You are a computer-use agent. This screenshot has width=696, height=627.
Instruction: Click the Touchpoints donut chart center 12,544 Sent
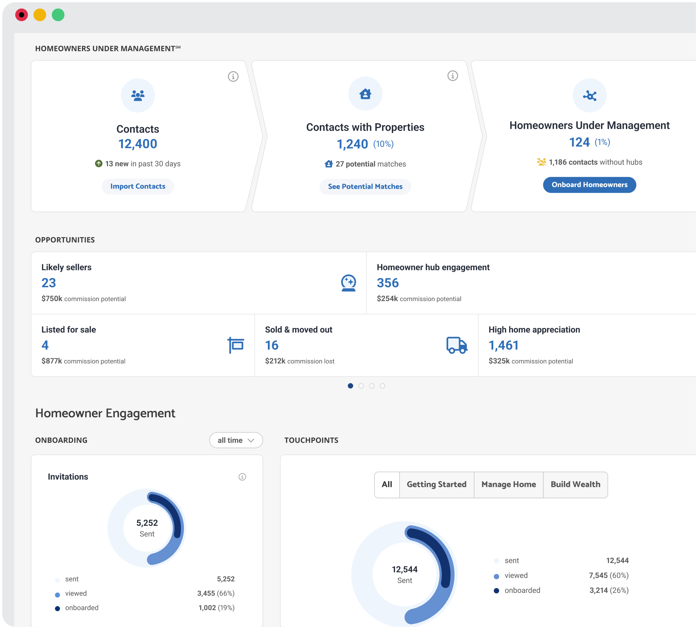[x=405, y=575]
